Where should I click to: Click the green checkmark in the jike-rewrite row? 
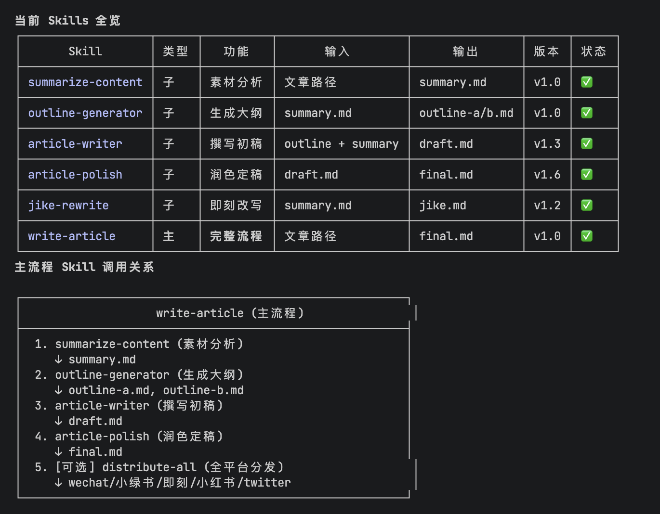586,206
